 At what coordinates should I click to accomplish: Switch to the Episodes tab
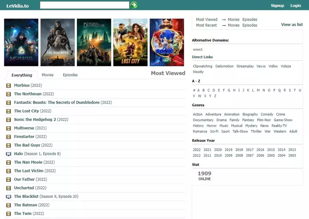click(x=70, y=75)
